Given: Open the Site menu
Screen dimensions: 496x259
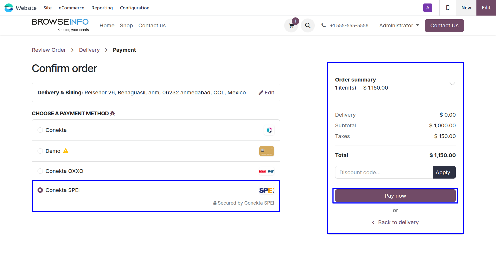Looking at the screenshot, I should pyautogui.click(x=47, y=8).
